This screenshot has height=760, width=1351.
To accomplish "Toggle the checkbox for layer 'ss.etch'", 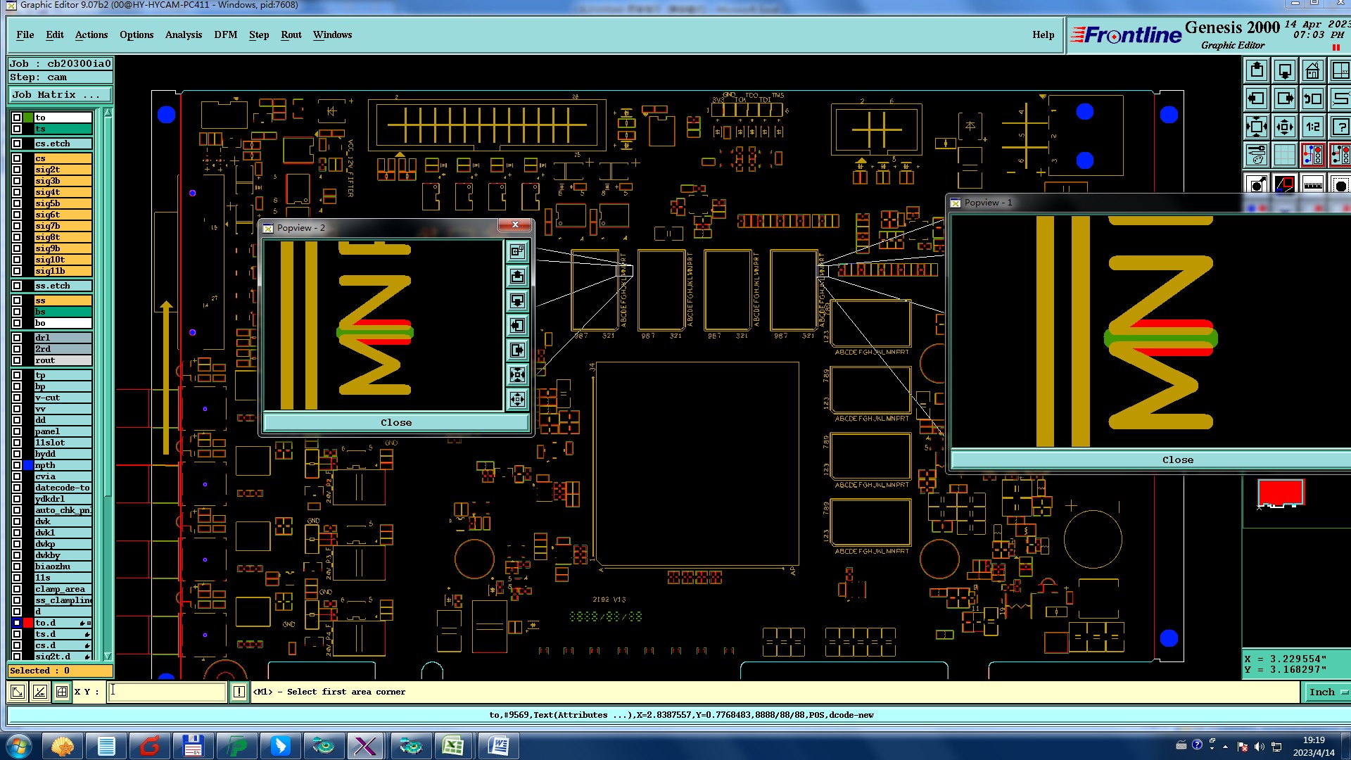I will pos(17,286).
